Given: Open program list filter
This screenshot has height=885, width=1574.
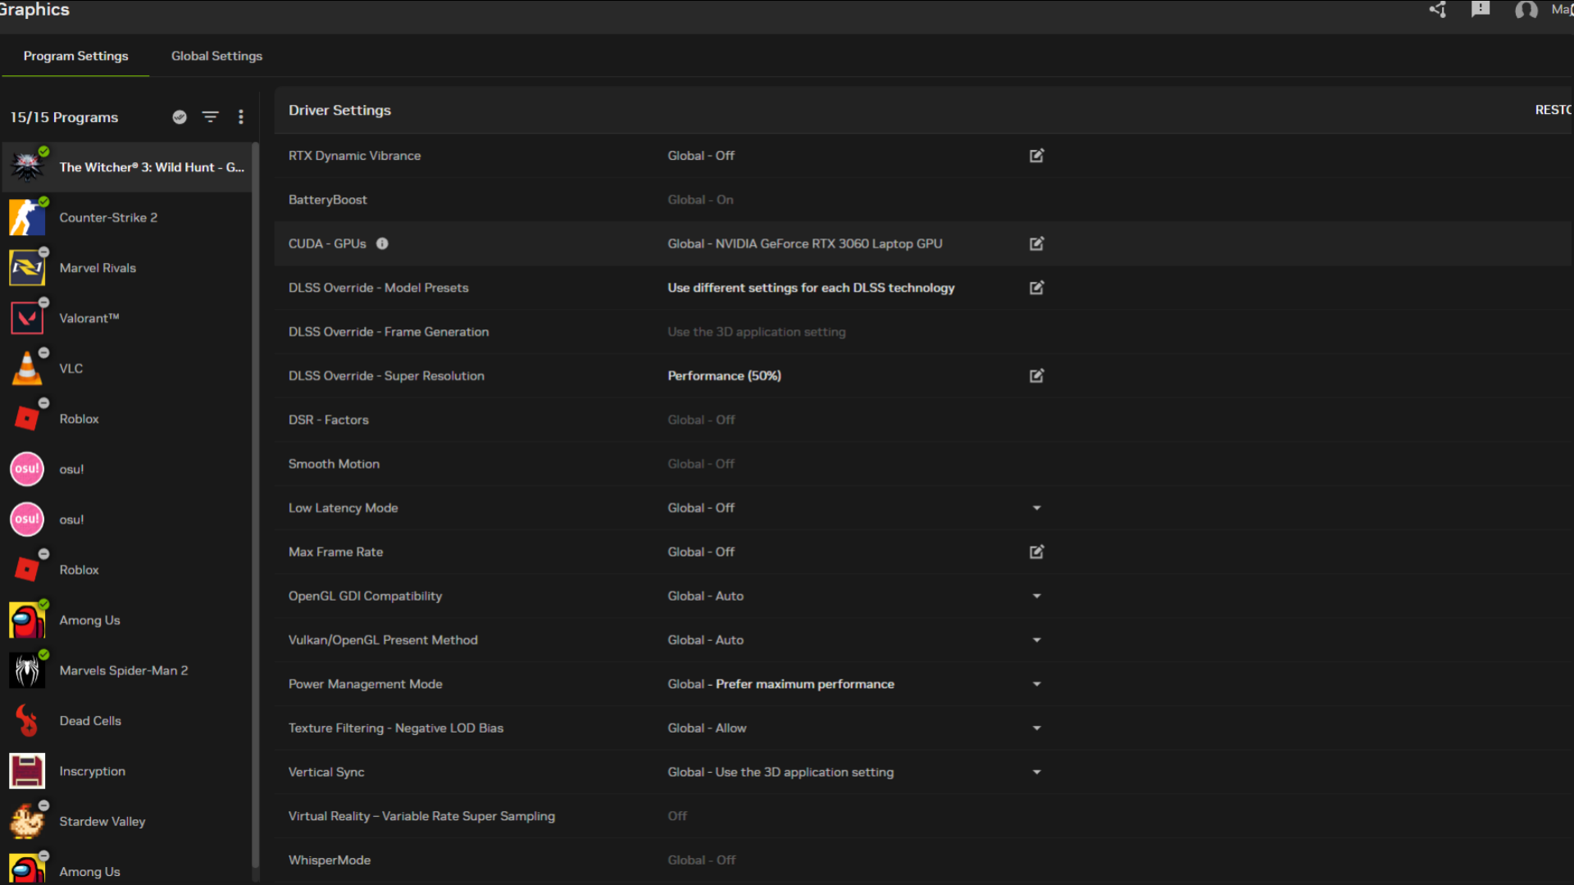Looking at the screenshot, I should [211, 117].
